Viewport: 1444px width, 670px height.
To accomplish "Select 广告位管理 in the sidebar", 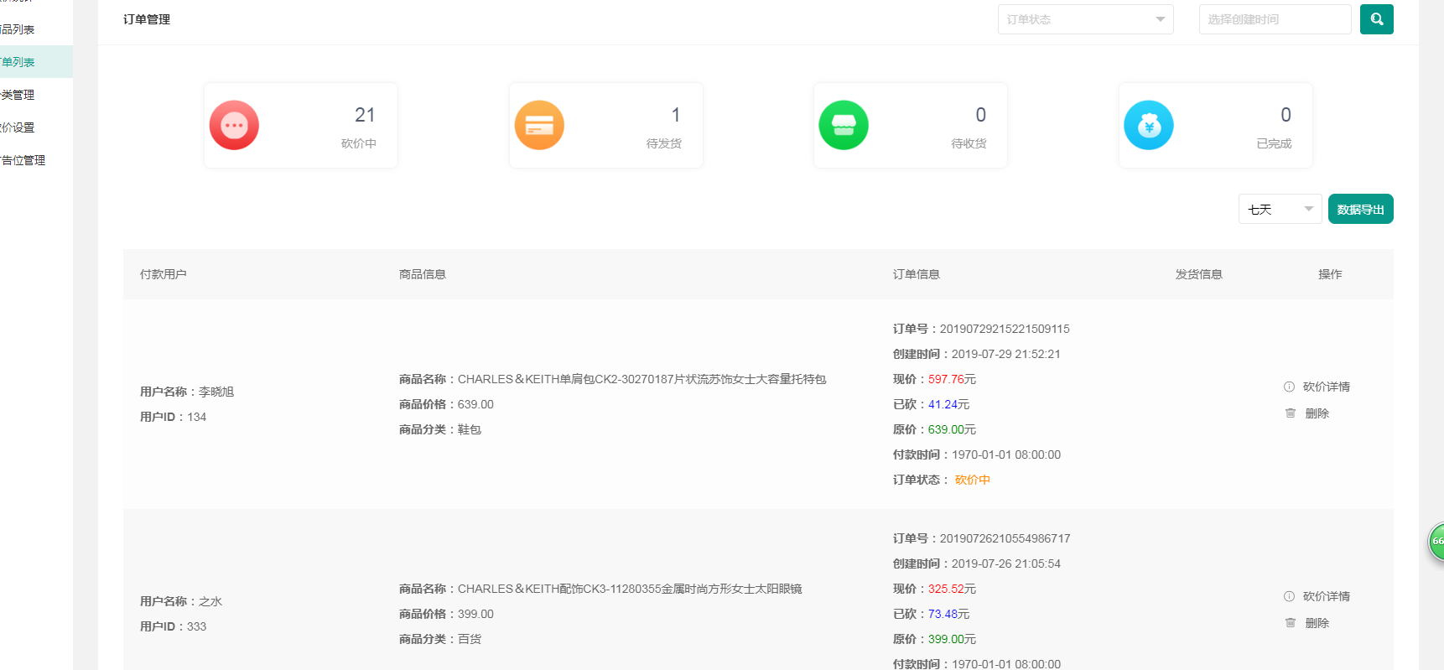I will (x=23, y=160).
